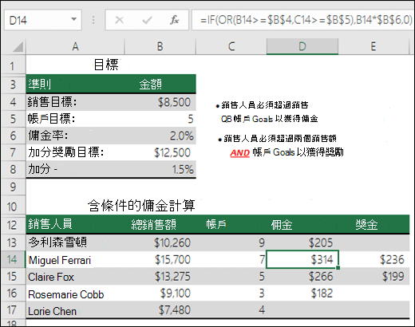Select the 帳戶目標: label cell

pyautogui.click(x=75, y=119)
